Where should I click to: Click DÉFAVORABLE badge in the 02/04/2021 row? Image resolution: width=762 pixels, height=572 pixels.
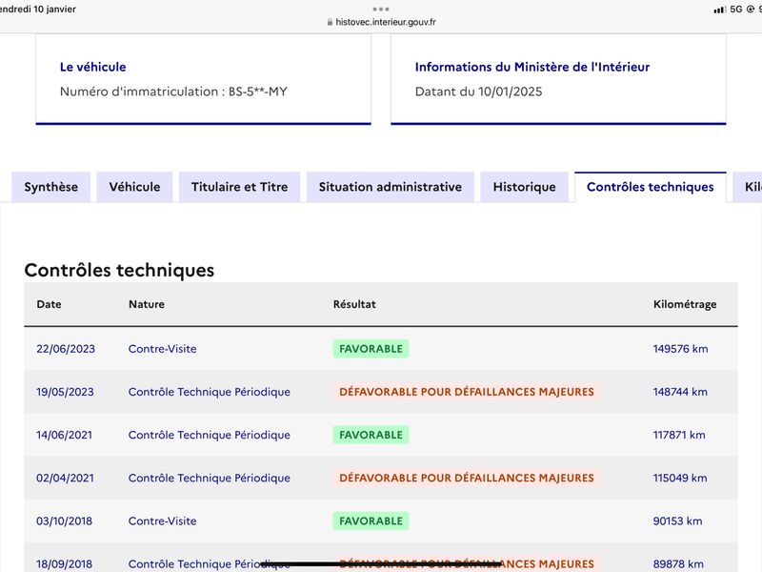coord(467,478)
